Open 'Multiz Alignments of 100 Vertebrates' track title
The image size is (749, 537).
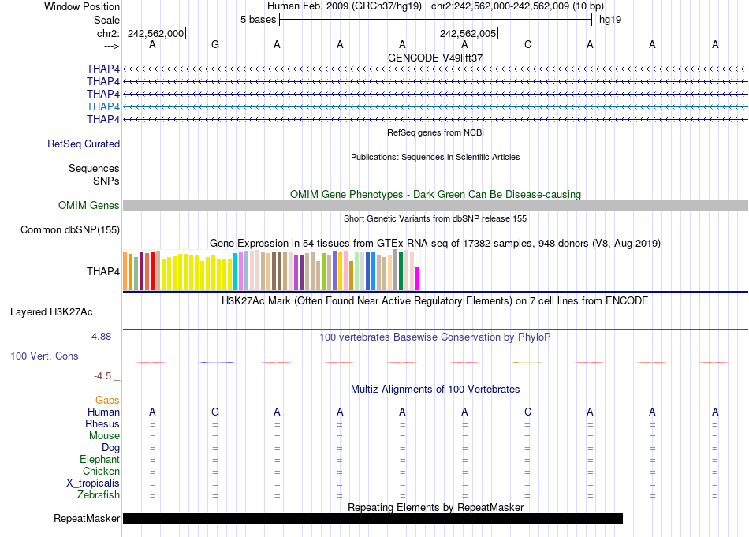coord(435,390)
